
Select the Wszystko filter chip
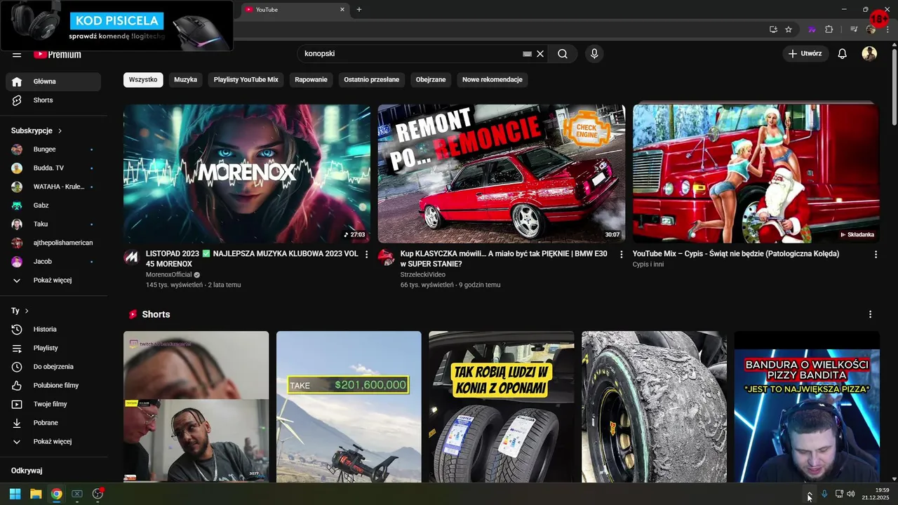click(143, 80)
